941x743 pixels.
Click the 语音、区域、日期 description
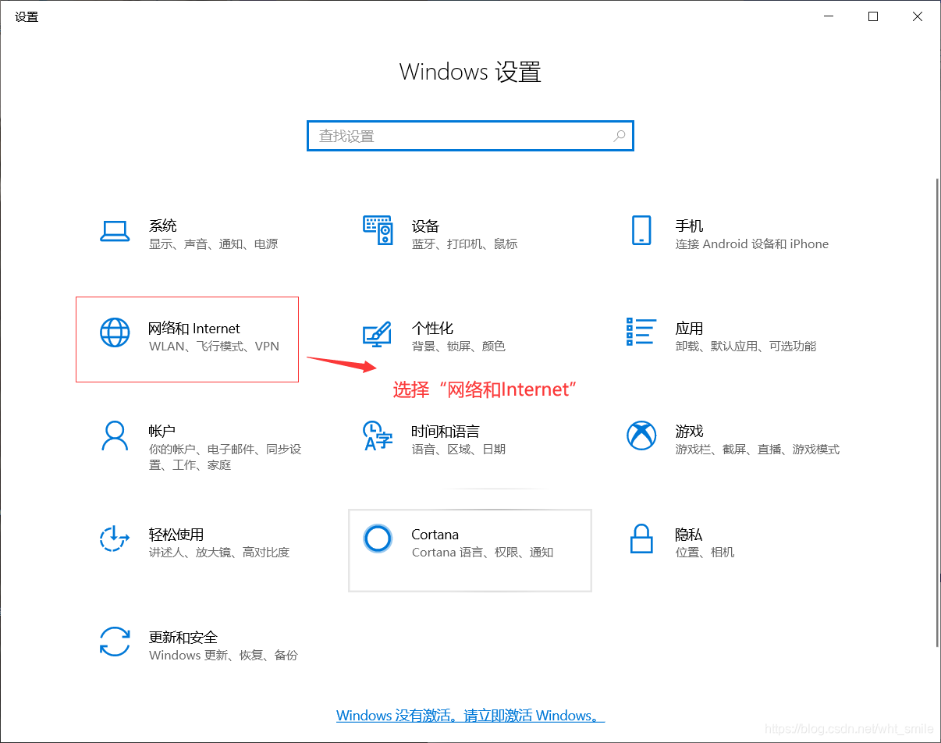tap(458, 450)
